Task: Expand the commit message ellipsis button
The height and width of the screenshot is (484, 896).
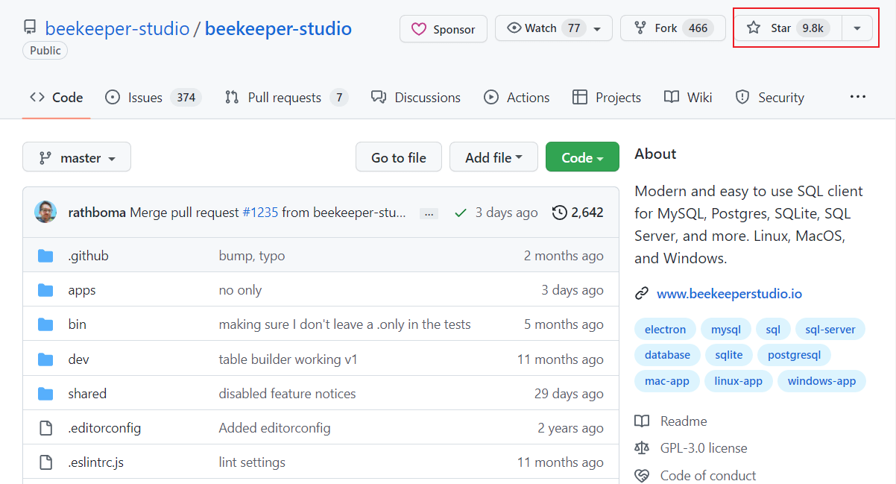Action: (429, 213)
